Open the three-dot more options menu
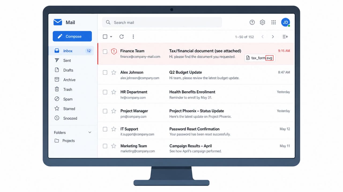The height and width of the screenshot is (192, 343). click(133, 37)
